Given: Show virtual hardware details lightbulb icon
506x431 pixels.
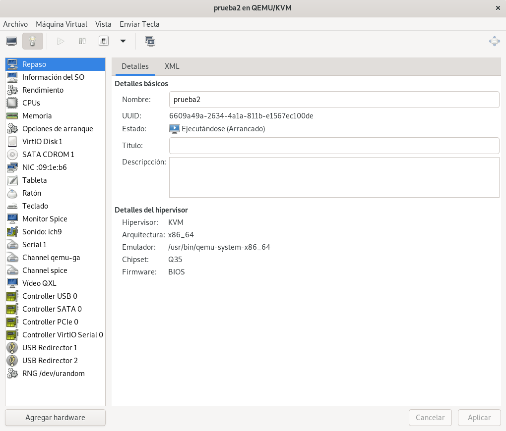Looking at the screenshot, I should coord(33,41).
